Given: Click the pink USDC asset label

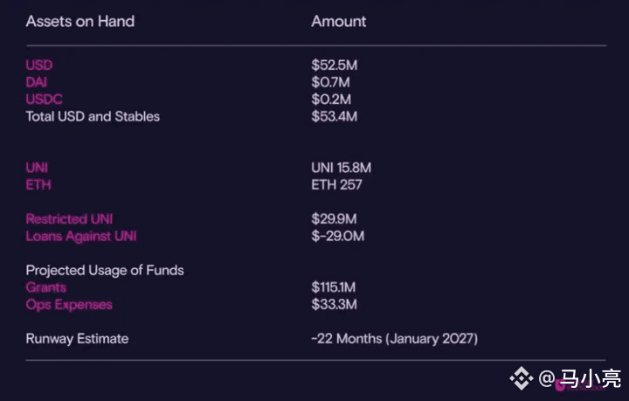Looking at the screenshot, I should (x=45, y=99).
